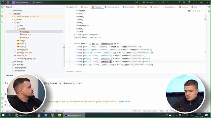Open .dockerignore in the project tree
This screenshot has height=118, width=211.
(20, 68)
